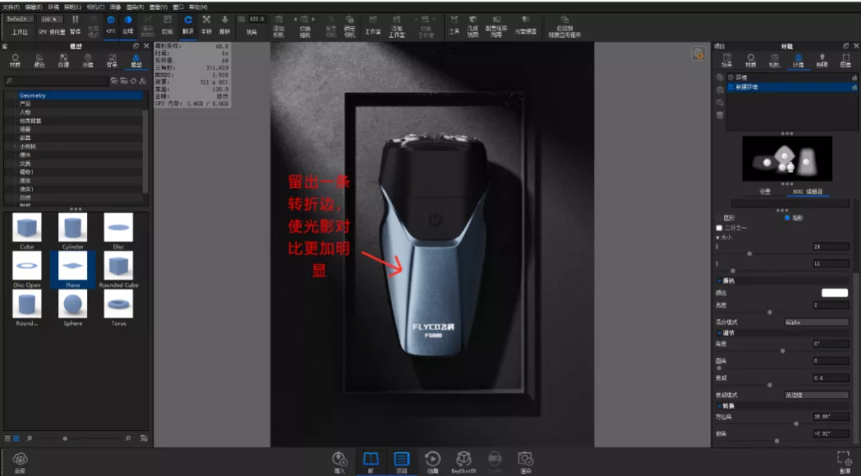Open the File (文件) menu
The width and height of the screenshot is (861, 476).
click(x=11, y=7)
